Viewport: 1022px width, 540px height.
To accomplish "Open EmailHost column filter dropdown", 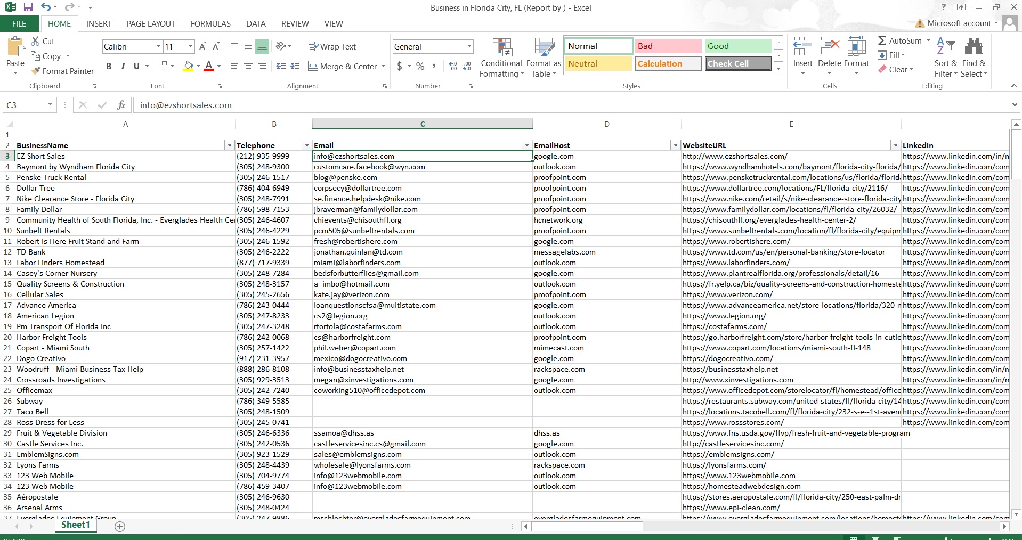I will [676, 145].
